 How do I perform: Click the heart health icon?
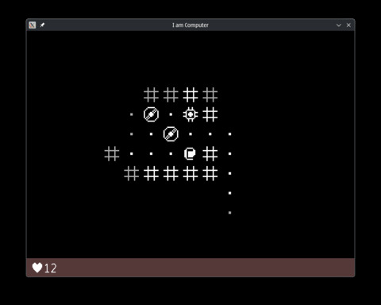point(37,268)
